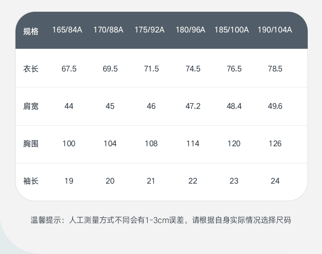Select the 185/100A column header
Image resolution: width=322 pixels, height=254 pixels.
232,30
